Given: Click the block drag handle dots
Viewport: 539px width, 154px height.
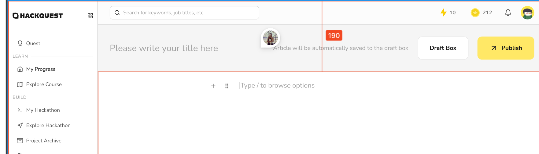Looking at the screenshot, I should coord(227,86).
